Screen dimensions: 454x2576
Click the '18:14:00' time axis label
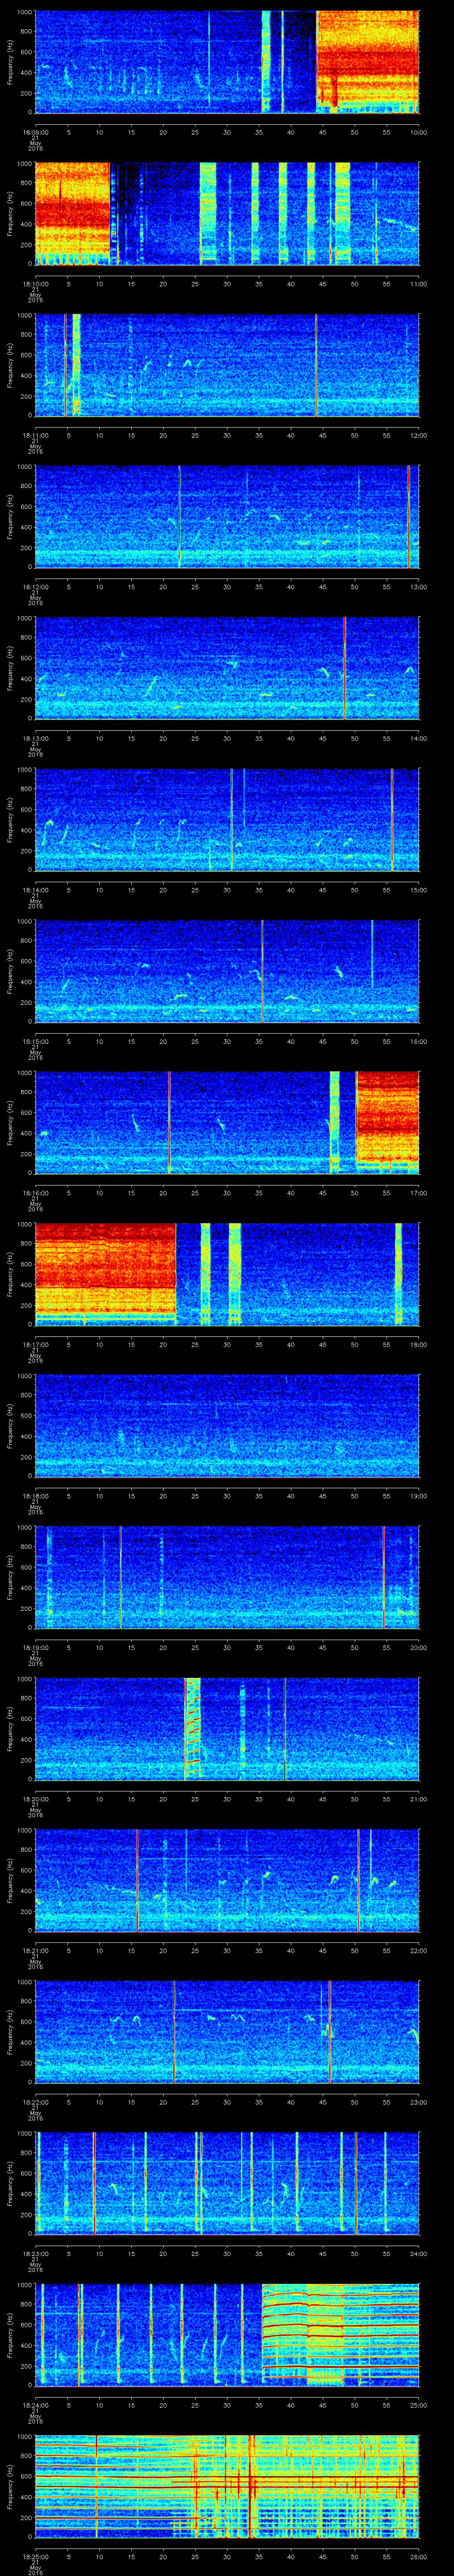(35, 890)
